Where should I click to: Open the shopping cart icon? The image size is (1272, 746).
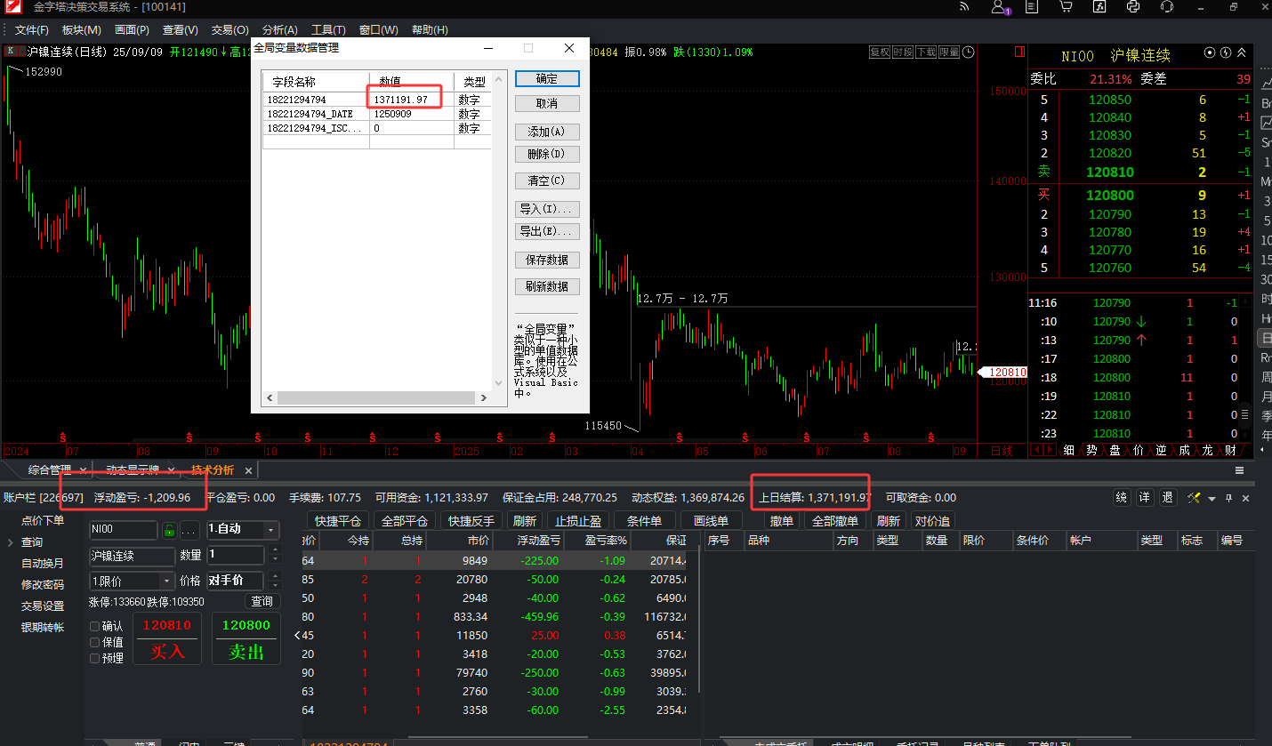point(1066,7)
